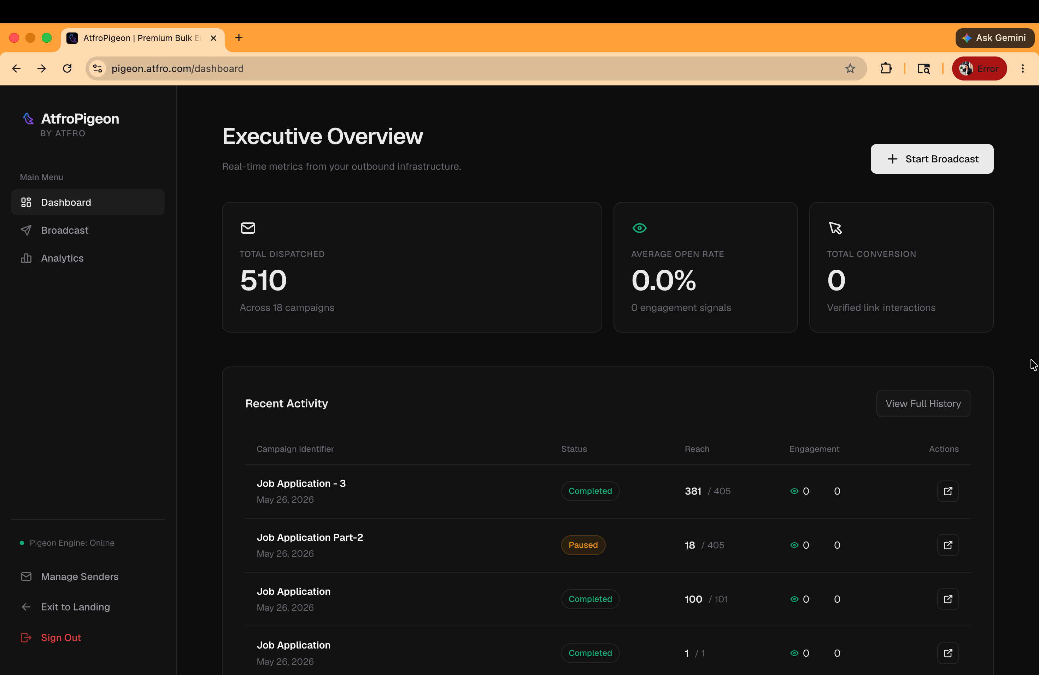Viewport: 1039px width, 675px height.
Task: Click Completed status badge for Job Application - 3
Action: click(x=590, y=491)
